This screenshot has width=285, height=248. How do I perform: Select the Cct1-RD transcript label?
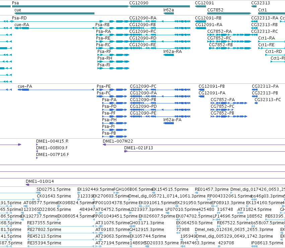[x=273, y=52]
